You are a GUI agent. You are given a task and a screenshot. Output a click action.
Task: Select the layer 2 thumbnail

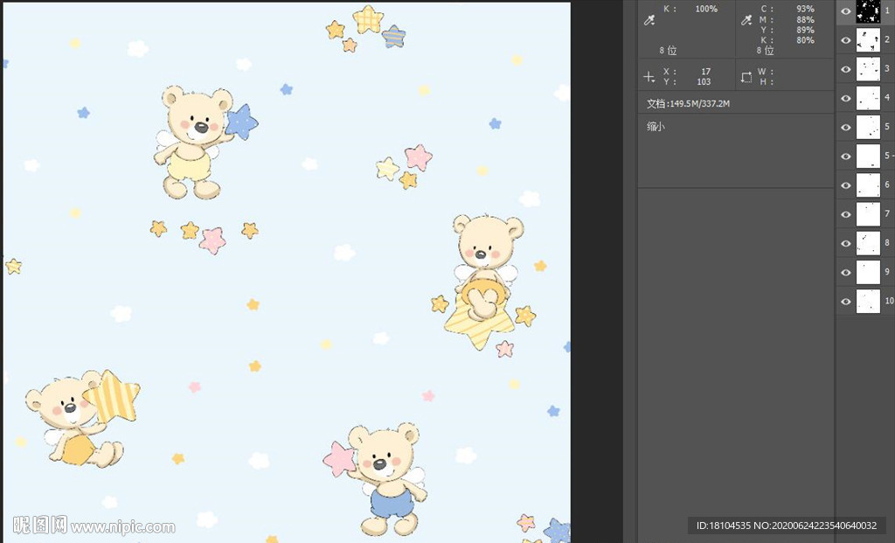click(868, 40)
